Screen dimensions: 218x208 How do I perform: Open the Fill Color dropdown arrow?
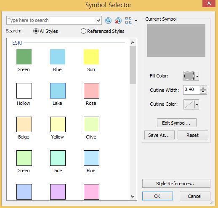pyautogui.click(x=197, y=76)
